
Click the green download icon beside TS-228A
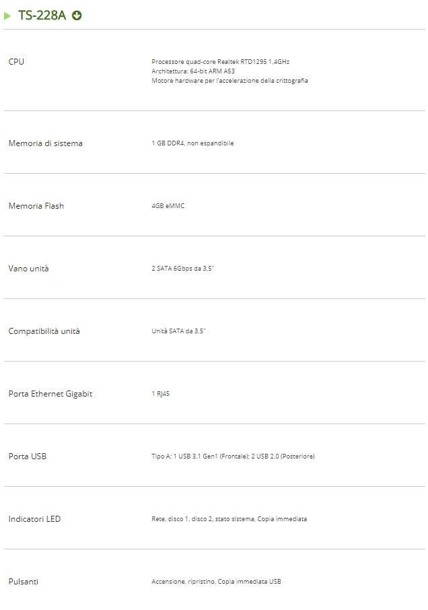[77, 15]
